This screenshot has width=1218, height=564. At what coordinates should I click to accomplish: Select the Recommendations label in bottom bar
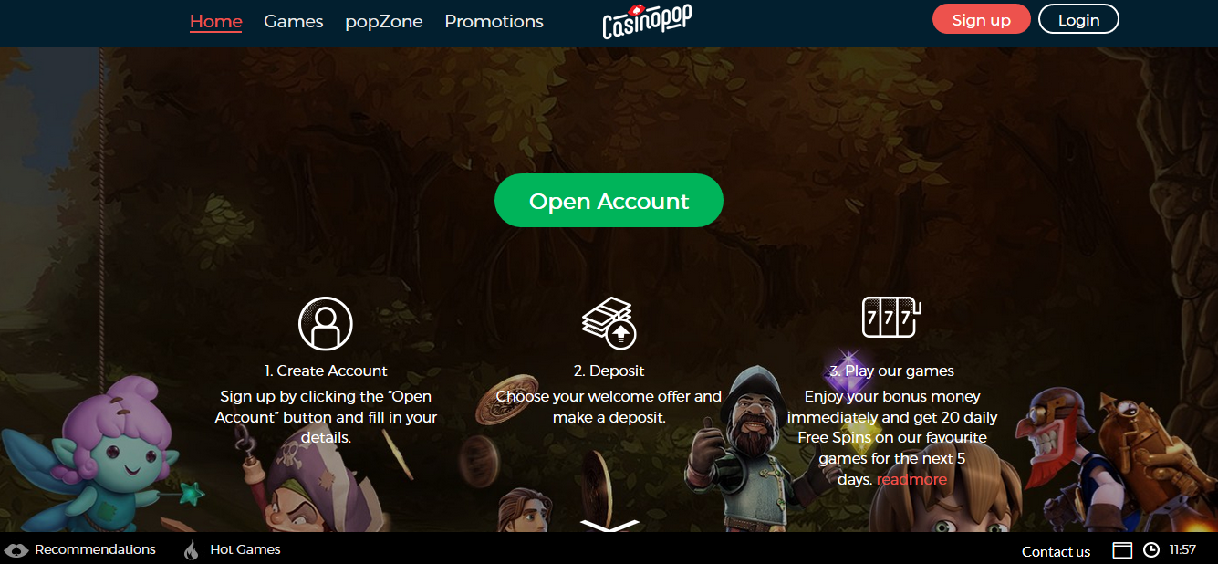click(95, 549)
